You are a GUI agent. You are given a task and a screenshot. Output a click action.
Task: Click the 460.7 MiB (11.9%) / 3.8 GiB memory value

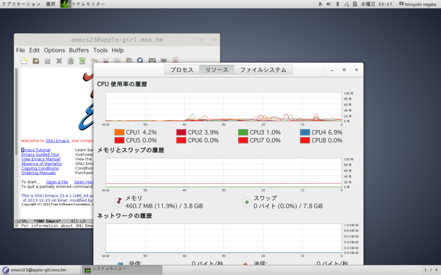click(164, 206)
